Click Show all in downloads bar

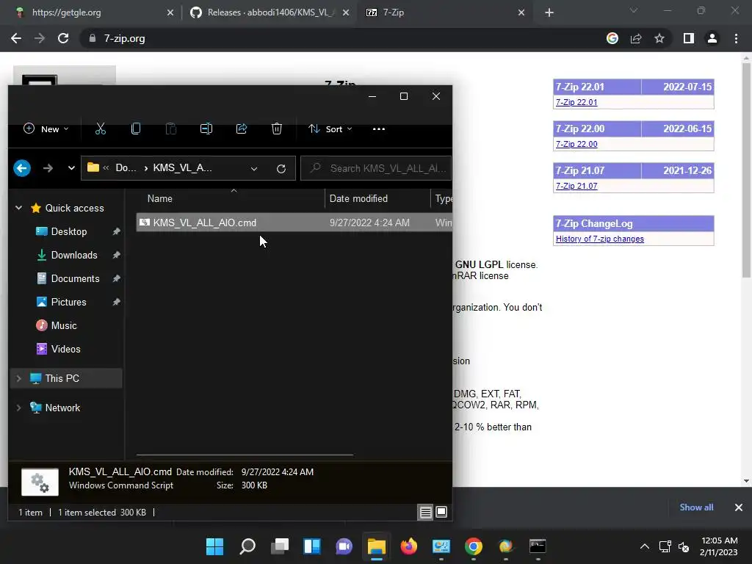(696, 507)
